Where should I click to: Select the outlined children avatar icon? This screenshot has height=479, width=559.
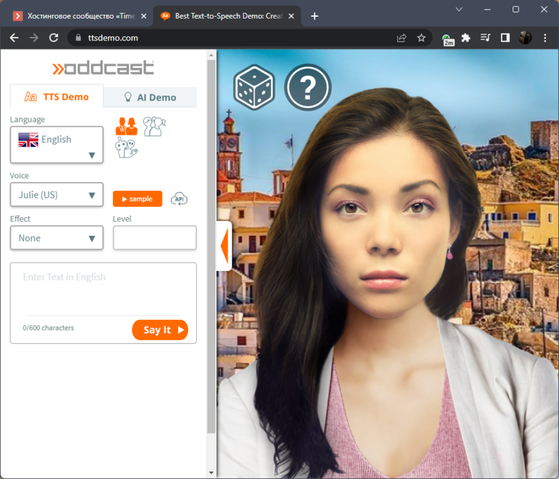(155, 126)
